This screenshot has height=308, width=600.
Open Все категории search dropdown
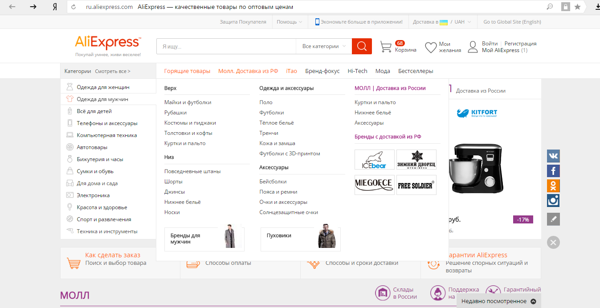click(324, 46)
